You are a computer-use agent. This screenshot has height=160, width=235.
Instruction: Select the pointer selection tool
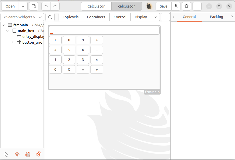6,154
